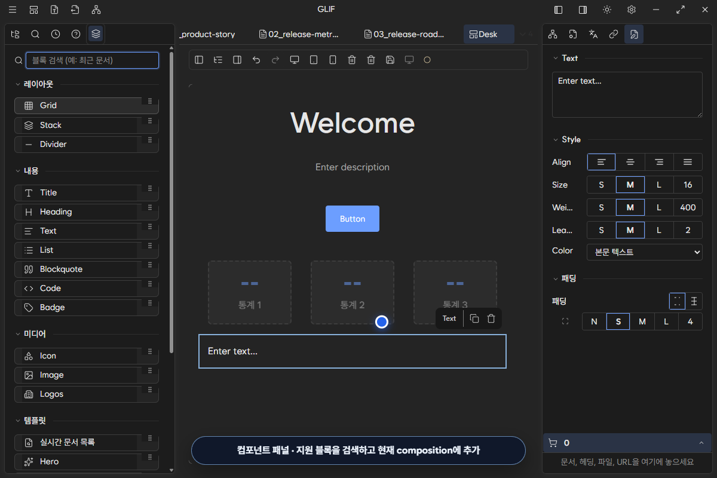Toggle the right sidebar from the title bar

pyautogui.click(x=583, y=10)
